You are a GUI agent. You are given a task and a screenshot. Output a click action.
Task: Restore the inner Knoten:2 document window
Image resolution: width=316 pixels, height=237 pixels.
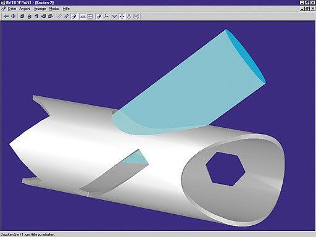307,9
